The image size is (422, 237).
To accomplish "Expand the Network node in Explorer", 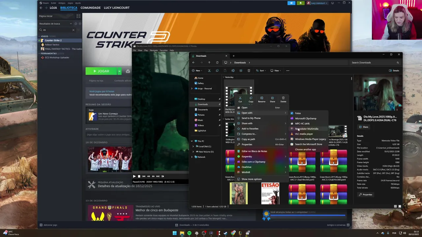I will [192, 157].
